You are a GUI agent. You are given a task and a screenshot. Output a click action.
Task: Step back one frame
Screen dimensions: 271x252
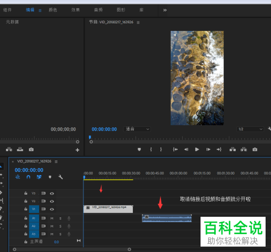[x=186, y=150]
